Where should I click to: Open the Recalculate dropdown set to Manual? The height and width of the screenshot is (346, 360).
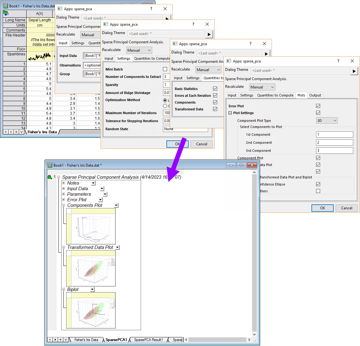click(262, 87)
